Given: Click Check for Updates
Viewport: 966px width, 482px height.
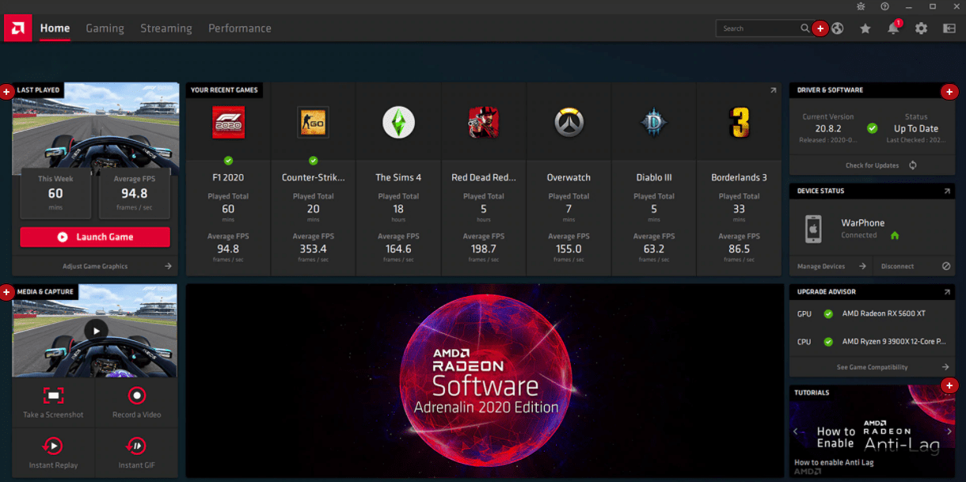Looking at the screenshot, I should tap(872, 165).
